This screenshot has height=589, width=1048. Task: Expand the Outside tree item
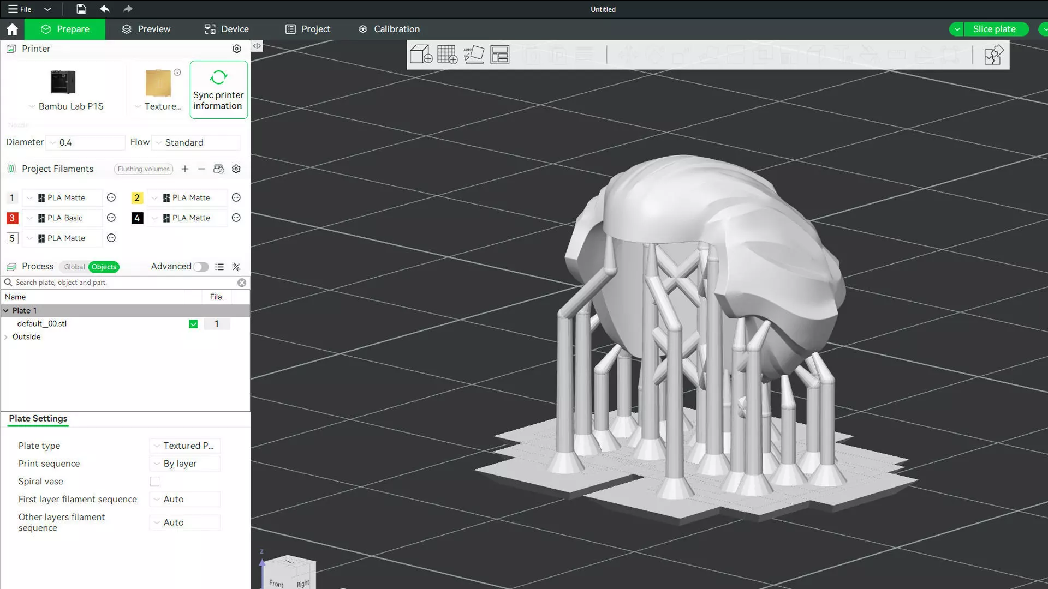pyautogui.click(x=6, y=337)
